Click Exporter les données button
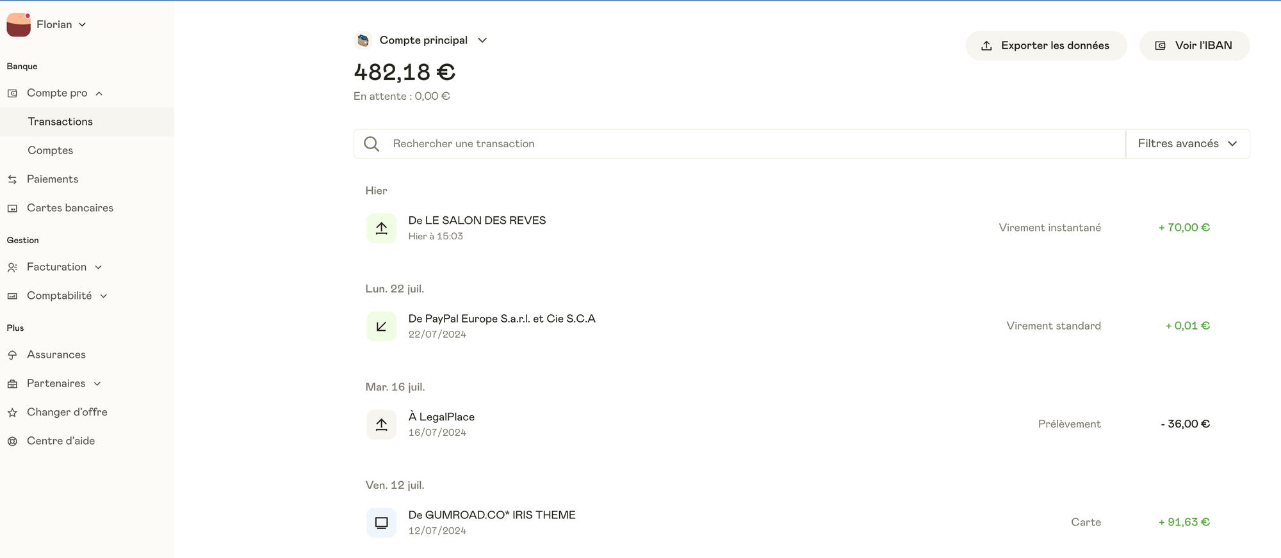 [1046, 45]
